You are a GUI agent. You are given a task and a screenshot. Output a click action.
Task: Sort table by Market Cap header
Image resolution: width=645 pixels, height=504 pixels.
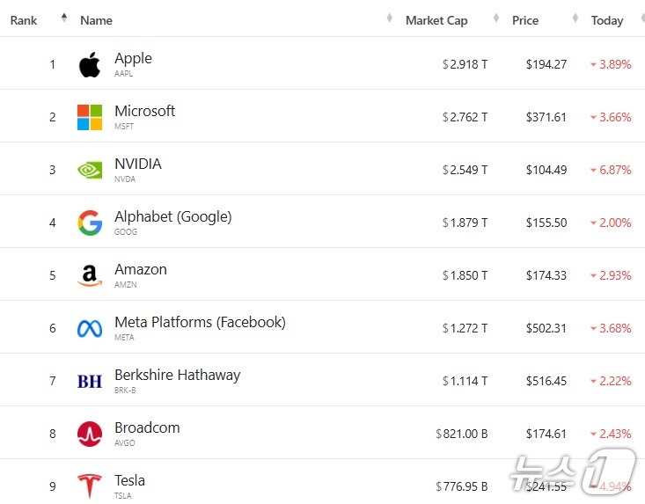[x=436, y=20]
